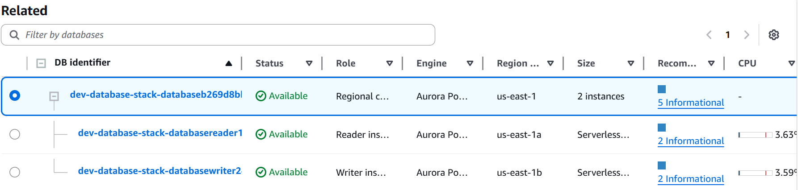
Task: Open 2 Informational link for databasereader1
Action: [x=691, y=141]
